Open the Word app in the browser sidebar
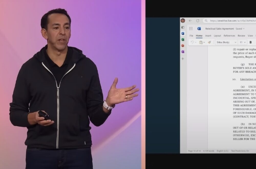This screenshot has width=256, height=169. (183, 33)
